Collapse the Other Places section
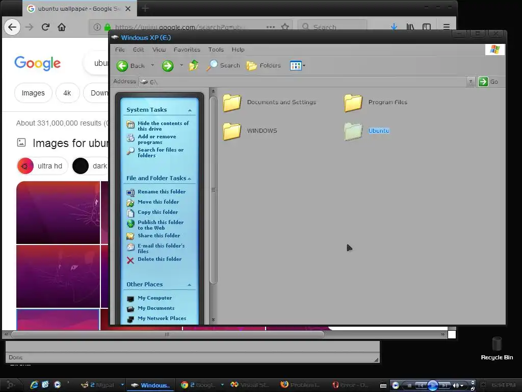Screen dimensions: 522x392 190,285
